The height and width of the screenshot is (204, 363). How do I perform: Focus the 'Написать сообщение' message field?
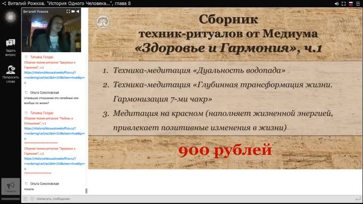(x=195, y=199)
